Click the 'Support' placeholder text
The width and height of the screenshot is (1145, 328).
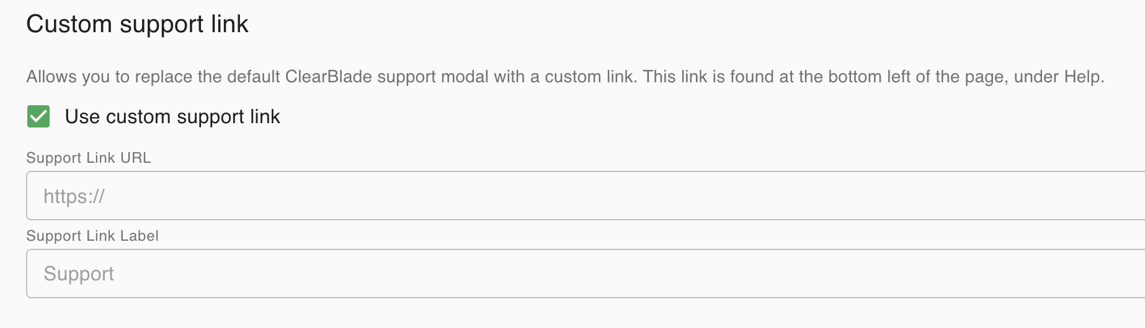pyautogui.click(x=79, y=274)
